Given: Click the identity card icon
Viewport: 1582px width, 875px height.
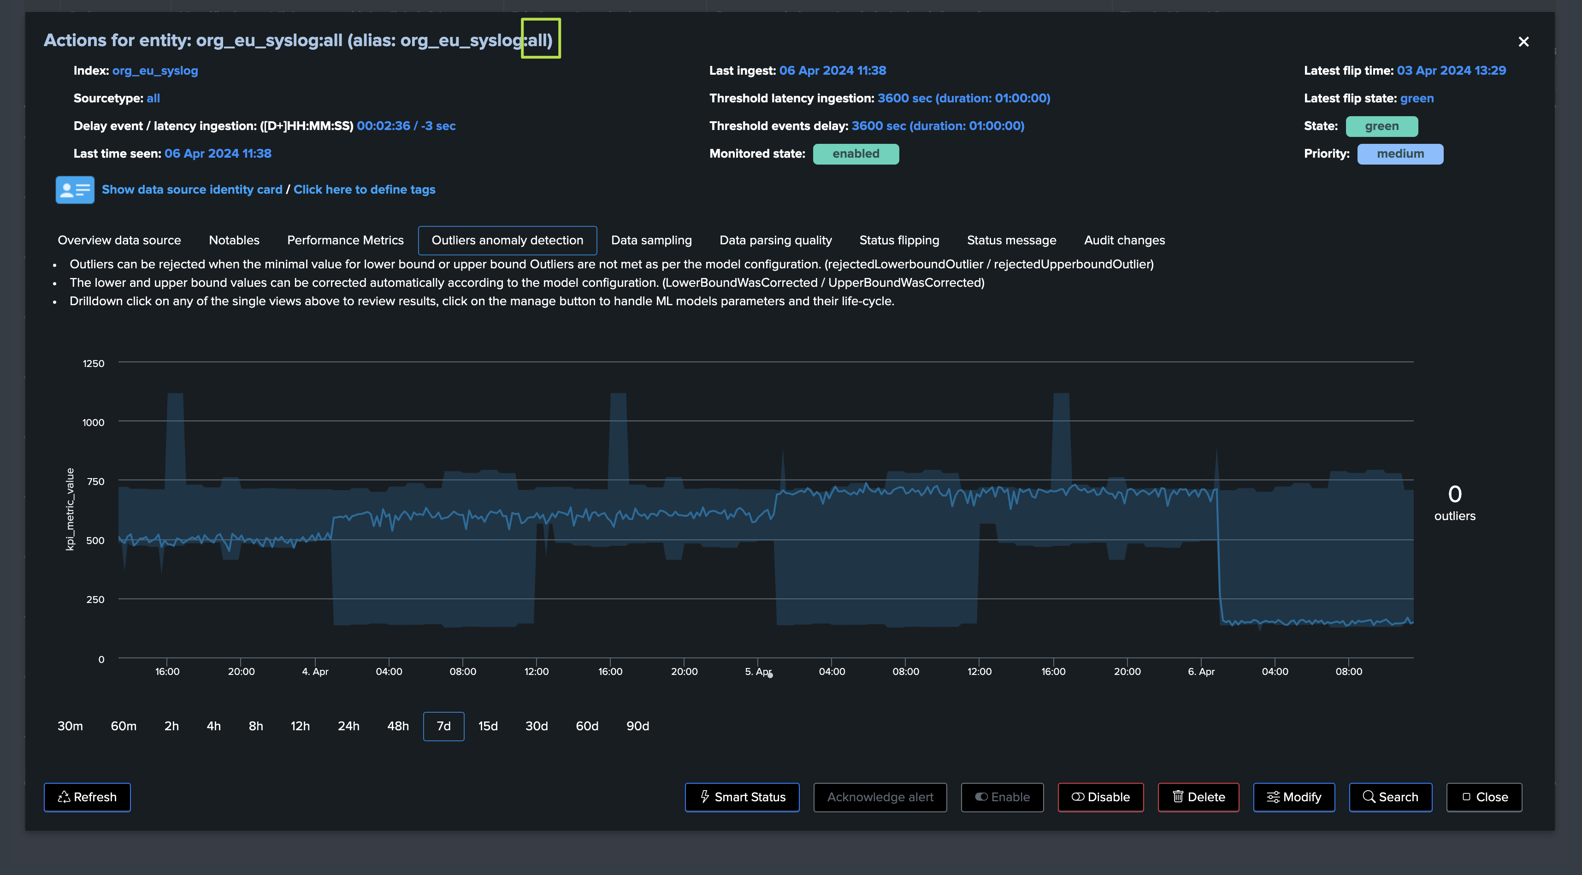Looking at the screenshot, I should tap(75, 190).
